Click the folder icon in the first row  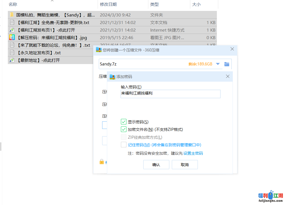click(x=12, y=15)
